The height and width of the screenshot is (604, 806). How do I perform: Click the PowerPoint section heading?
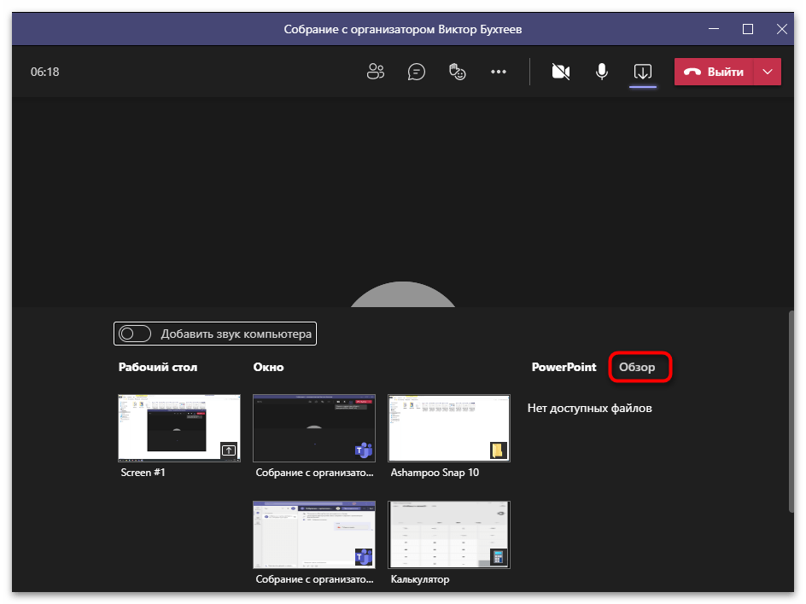pos(564,368)
